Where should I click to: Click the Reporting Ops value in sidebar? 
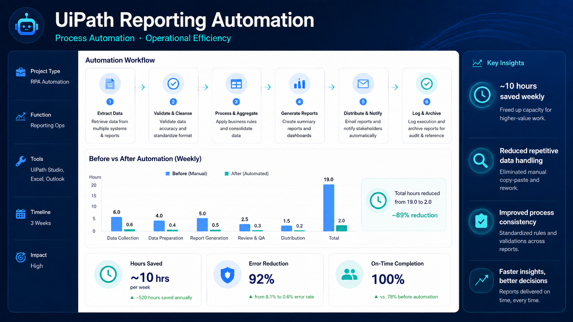click(47, 126)
